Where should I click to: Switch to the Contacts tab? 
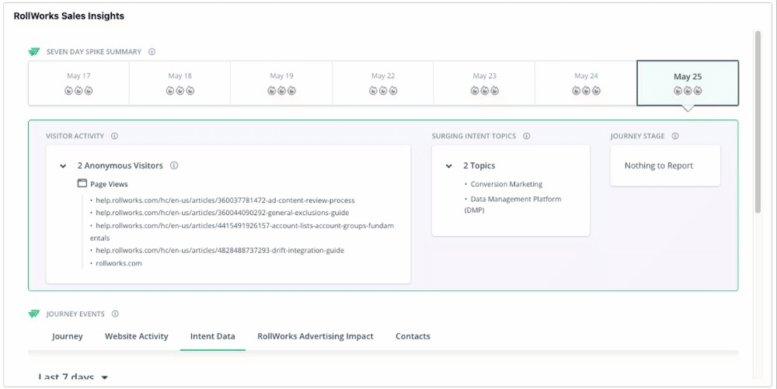click(x=413, y=336)
